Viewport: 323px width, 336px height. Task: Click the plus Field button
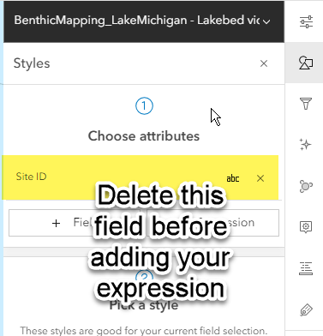tap(75, 223)
